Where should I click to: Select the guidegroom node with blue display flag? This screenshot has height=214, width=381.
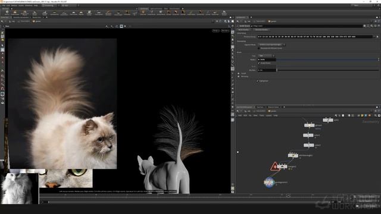[x=269, y=182]
